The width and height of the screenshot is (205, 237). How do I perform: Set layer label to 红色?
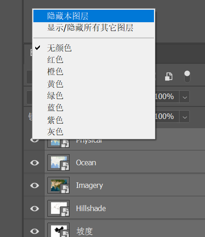pyautogui.click(x=94, y=60)
